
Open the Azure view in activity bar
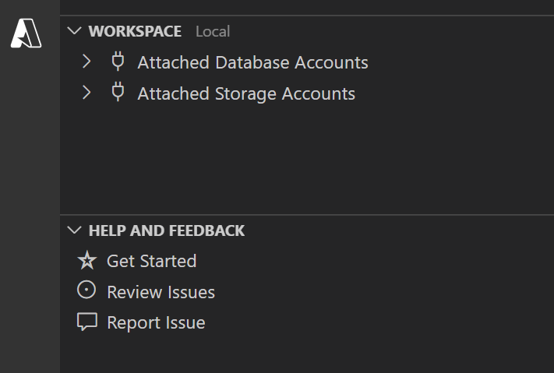tap(26, 33)
